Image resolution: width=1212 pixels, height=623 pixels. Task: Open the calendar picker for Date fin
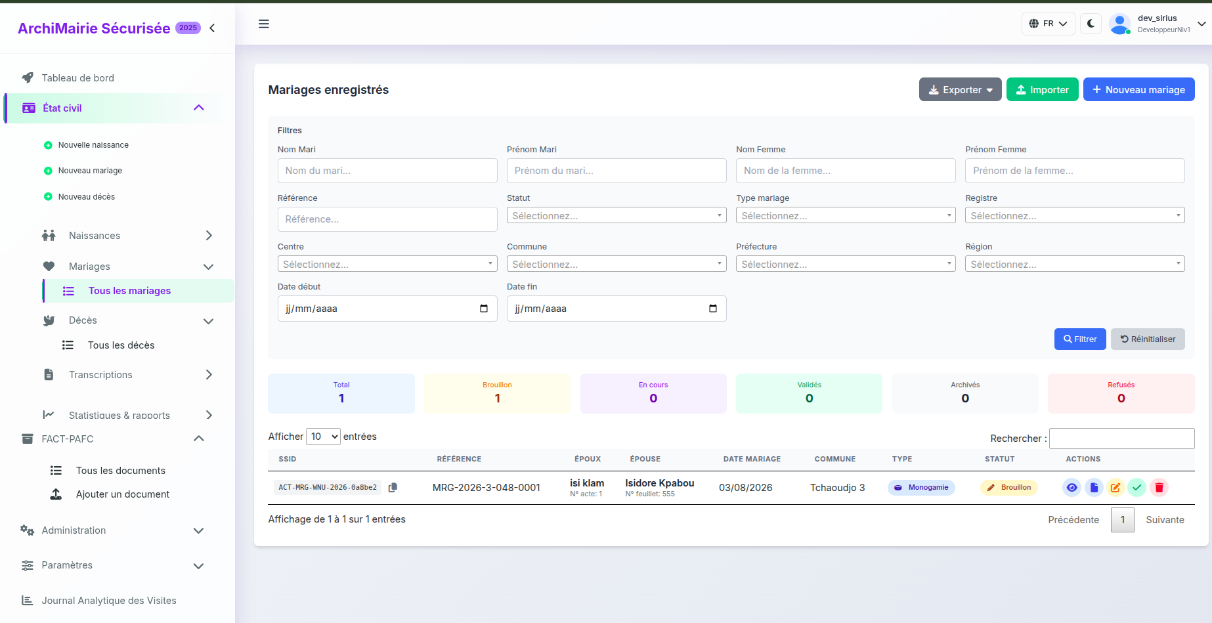pos(713,309)
